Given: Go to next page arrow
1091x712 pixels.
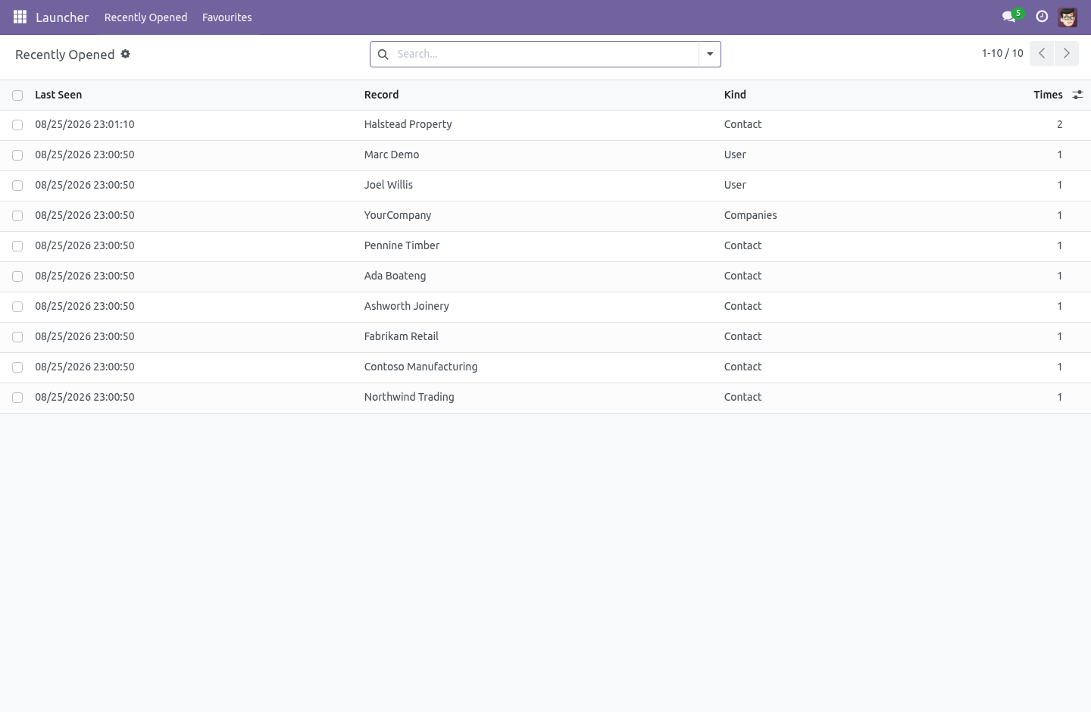Looking at the screenshot, I should (1067, 53).
